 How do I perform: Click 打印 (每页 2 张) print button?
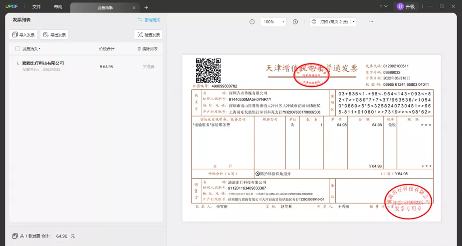pos(330,22)
